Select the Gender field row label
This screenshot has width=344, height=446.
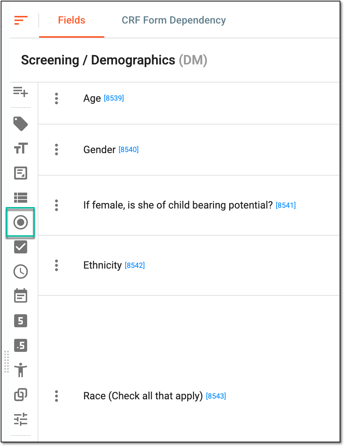coord(100,150)
